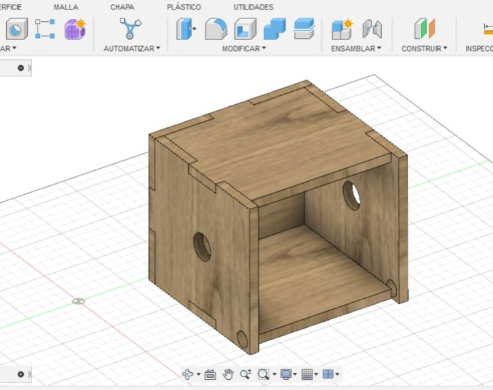Image resolution: width=493 pixels, height=390 pixels.
Task: Click the circular hole on box left face
Action: pyautogui.click(x=202, y=246)
